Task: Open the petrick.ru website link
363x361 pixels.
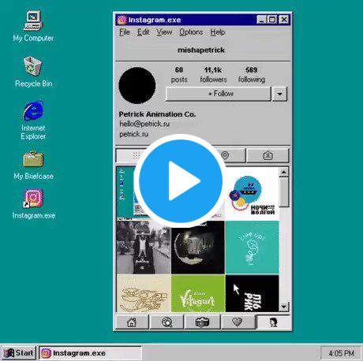Action: click(133, 134)
